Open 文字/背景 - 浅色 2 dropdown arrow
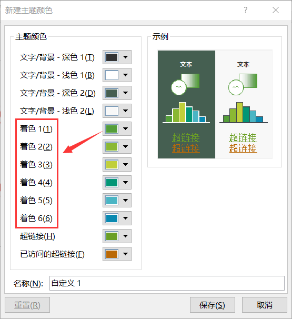This screenshot has height=319, width=292. [x=125, y=111]
